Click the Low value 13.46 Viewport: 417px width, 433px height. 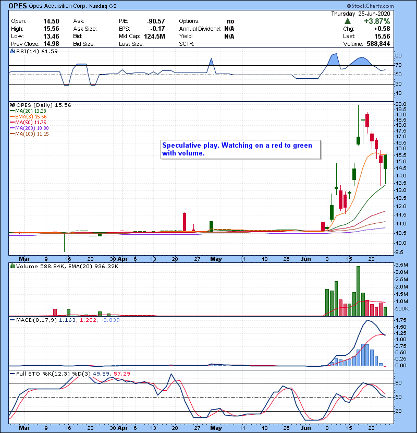coord(51,36)
